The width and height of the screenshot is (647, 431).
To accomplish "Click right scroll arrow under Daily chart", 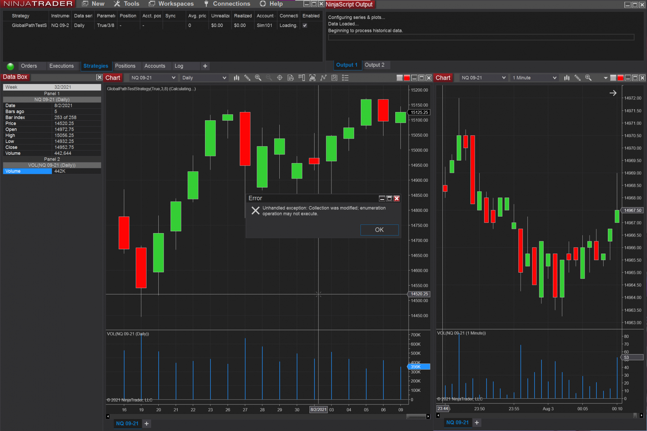I will (x=428, y=417).
